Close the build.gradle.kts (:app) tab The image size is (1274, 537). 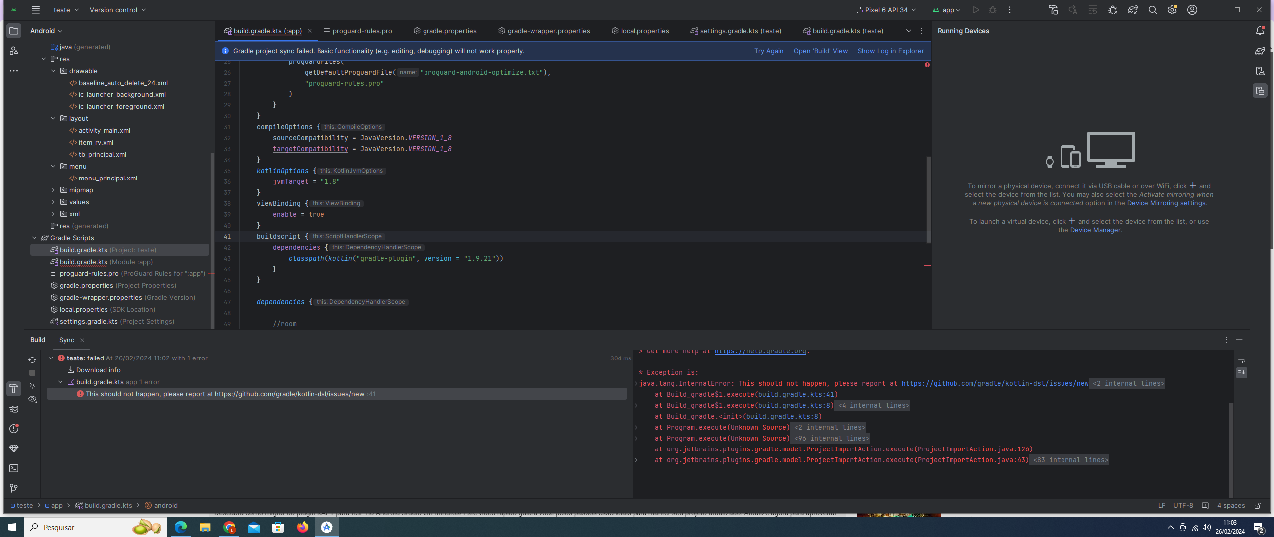click(x=310, y=31)
